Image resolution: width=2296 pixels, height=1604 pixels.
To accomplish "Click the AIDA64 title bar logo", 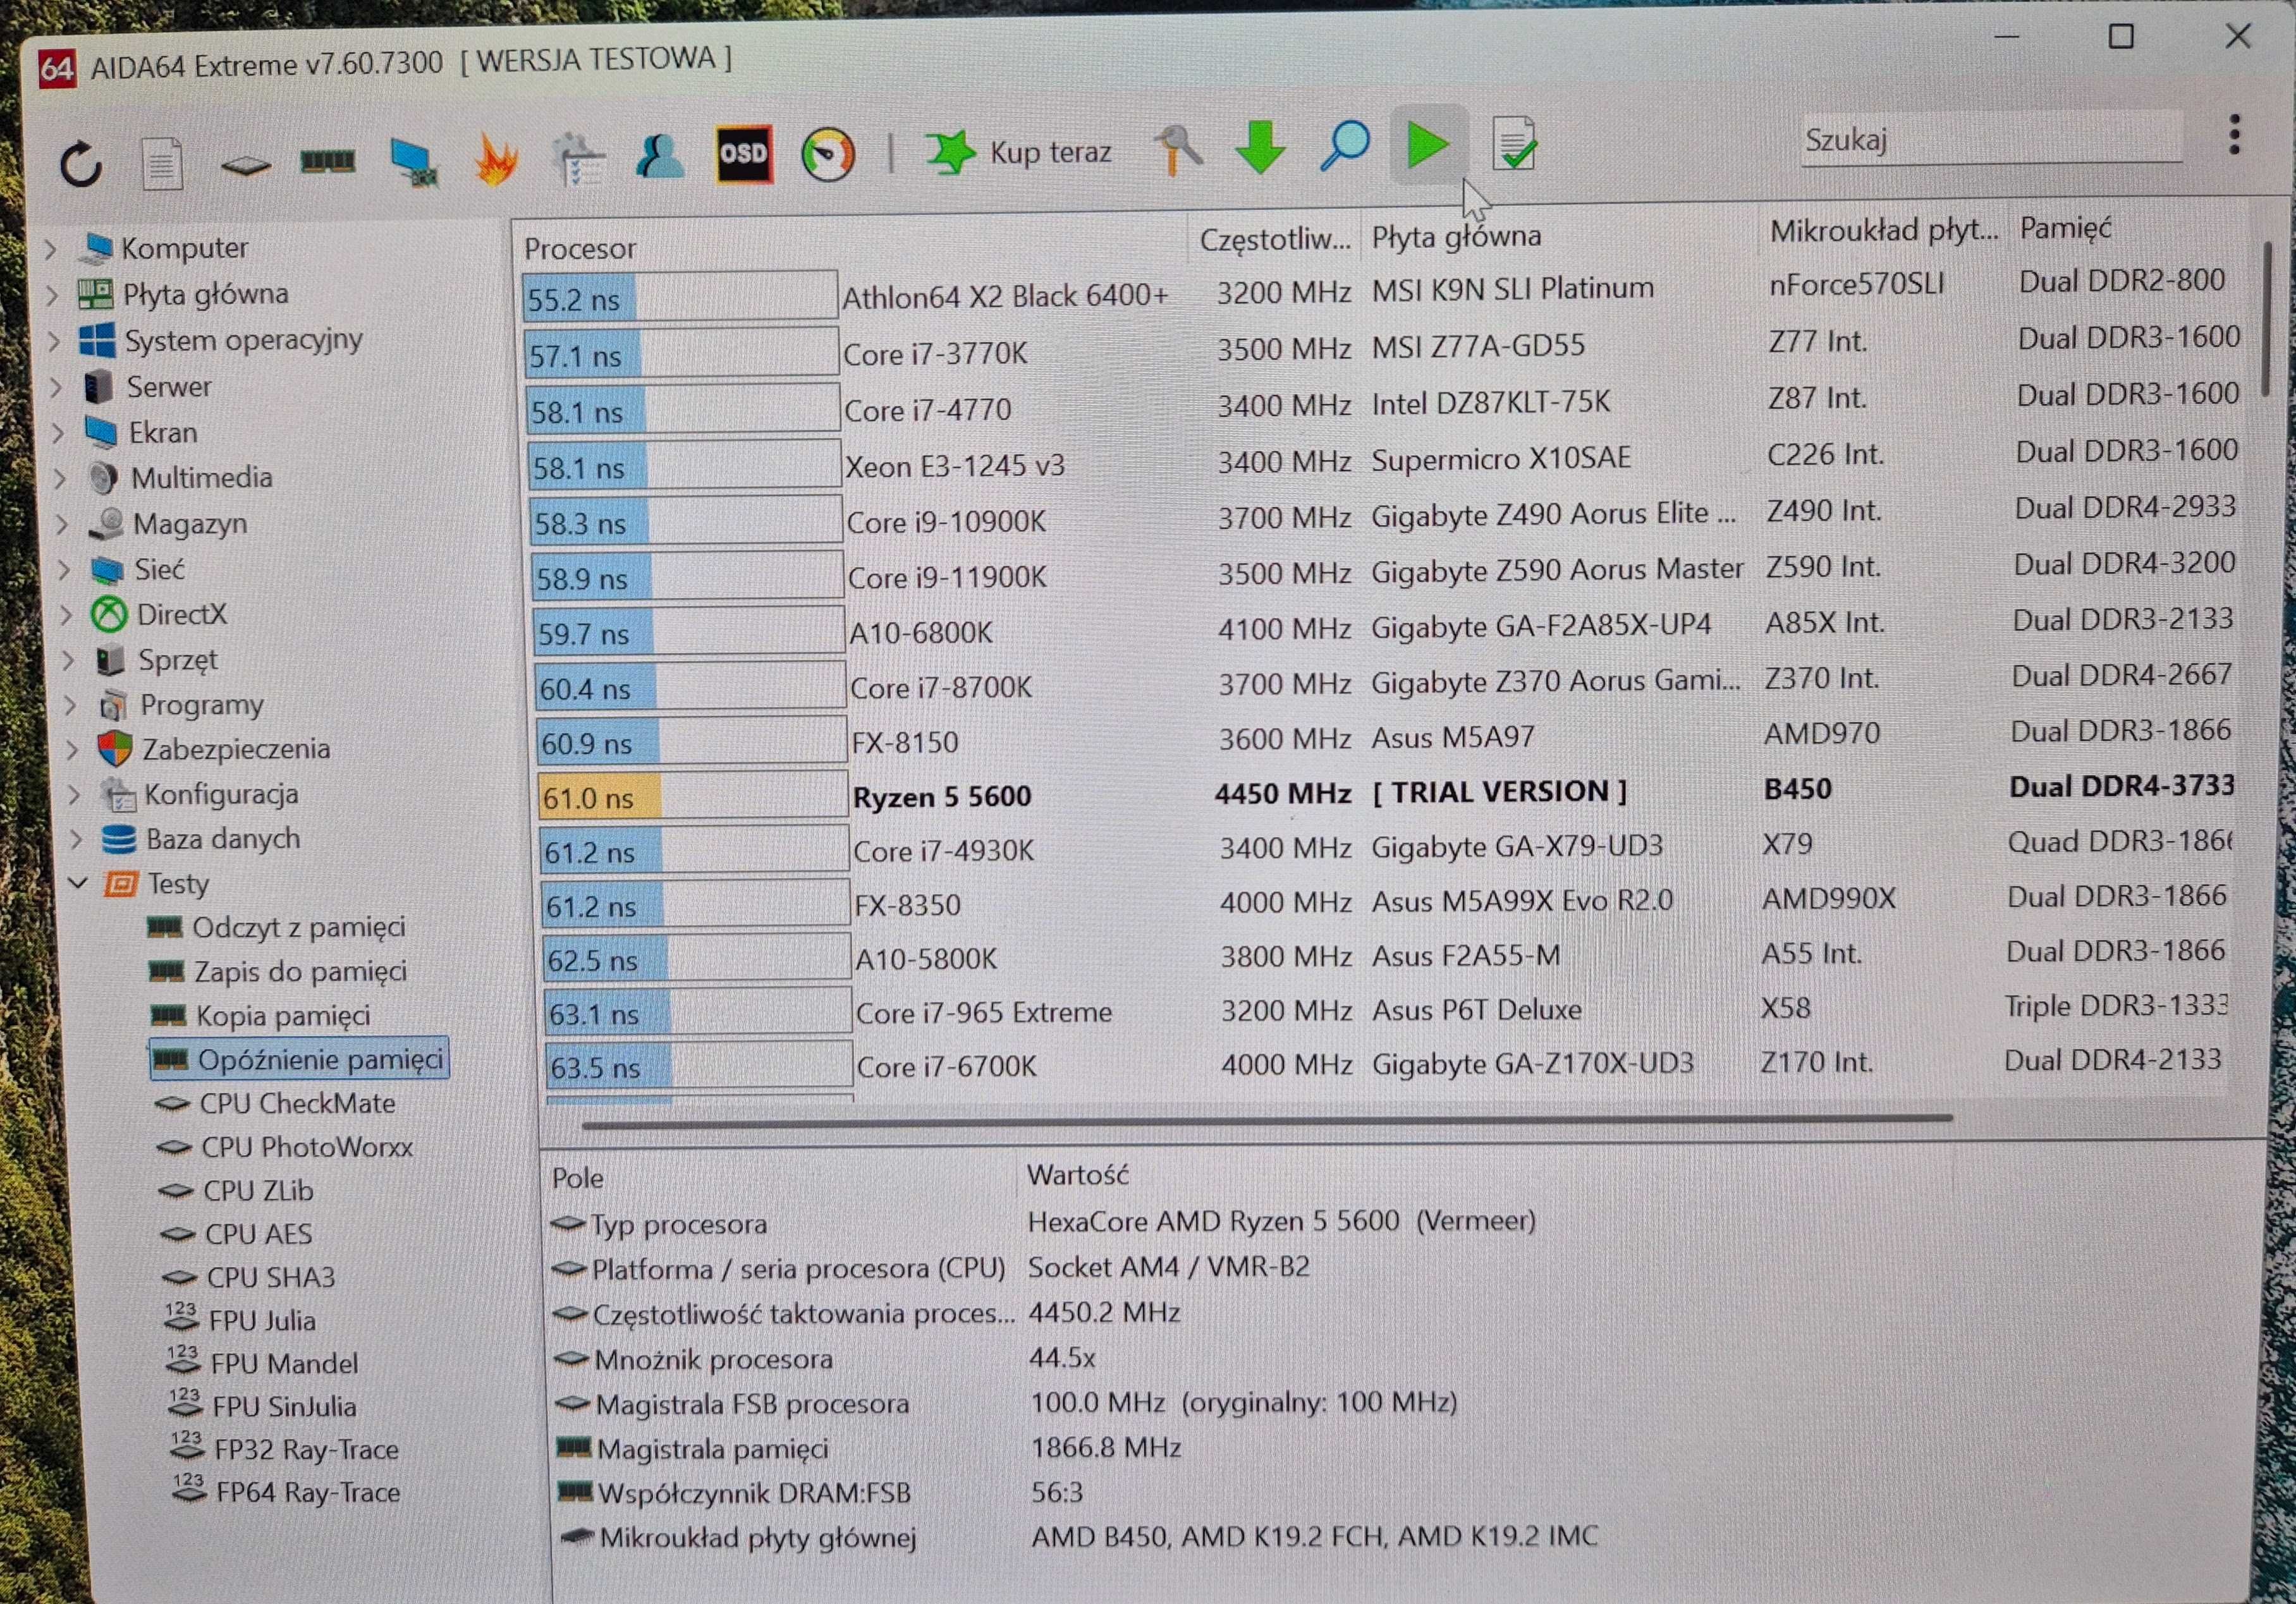I will pos(57,68).
